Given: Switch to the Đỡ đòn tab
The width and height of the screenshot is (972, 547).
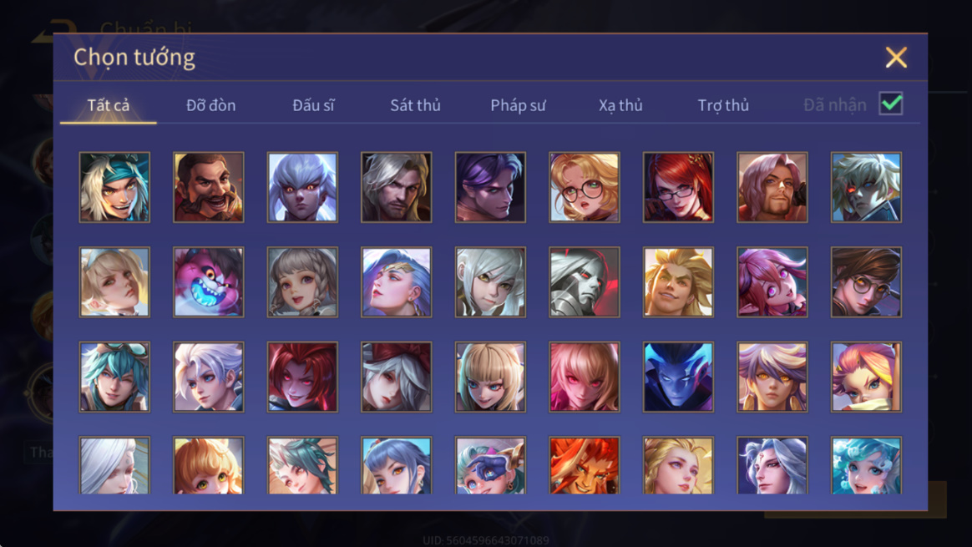Looking at the screenshot, I should click(x=210, y=105).
